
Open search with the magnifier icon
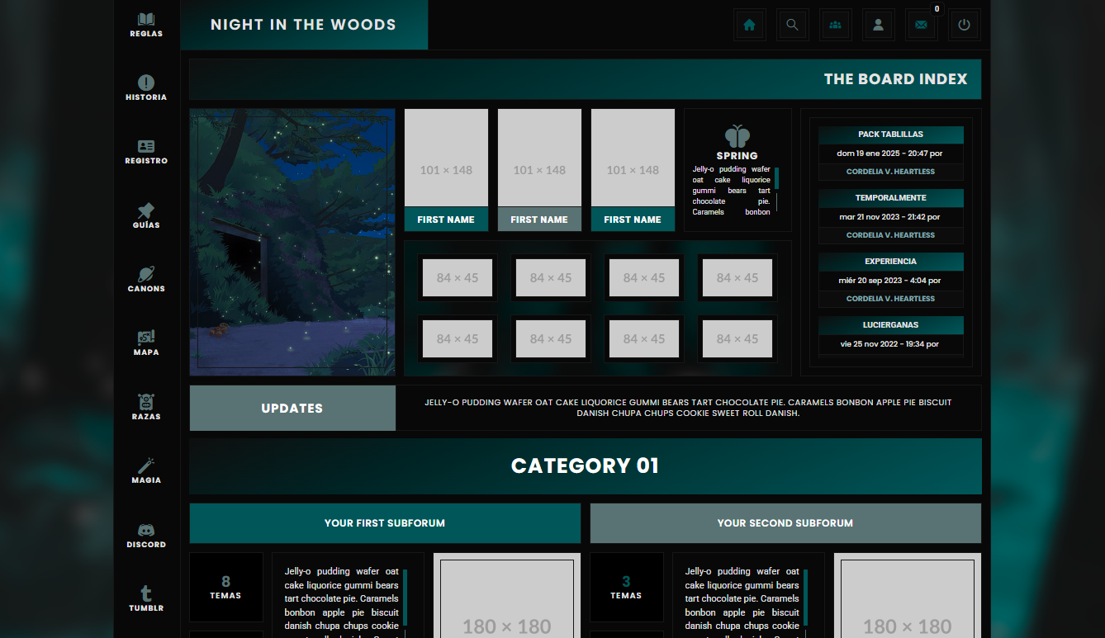point(793,25)
